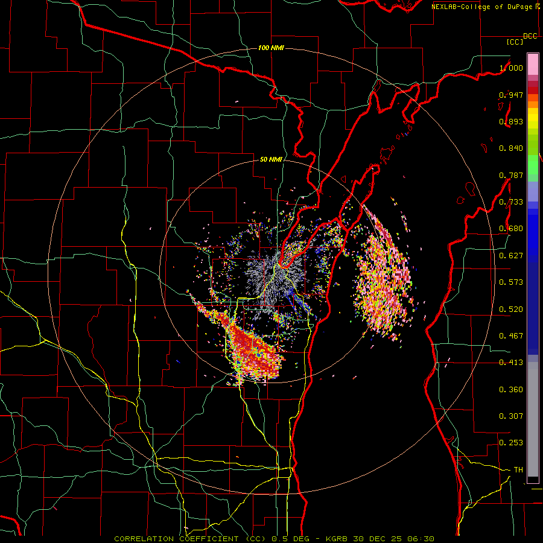Click the 50 NMI range ring label
This screenshot has width=543, height=543.
271,159
